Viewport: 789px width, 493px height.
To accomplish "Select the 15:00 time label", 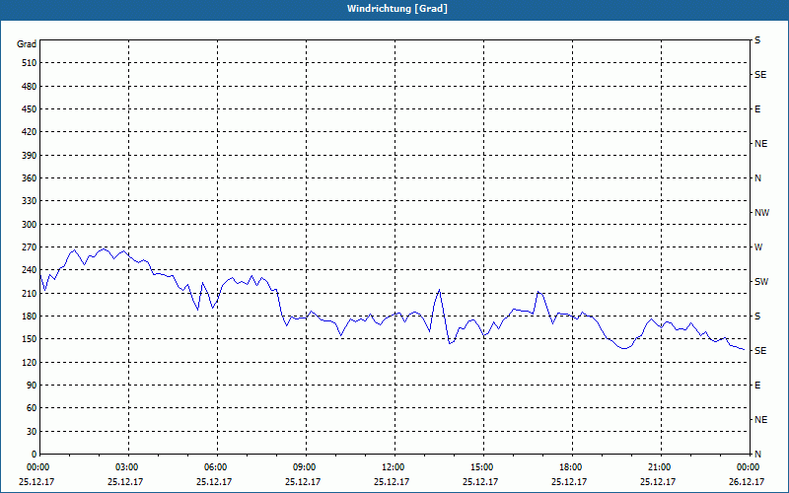I will 483,467.
